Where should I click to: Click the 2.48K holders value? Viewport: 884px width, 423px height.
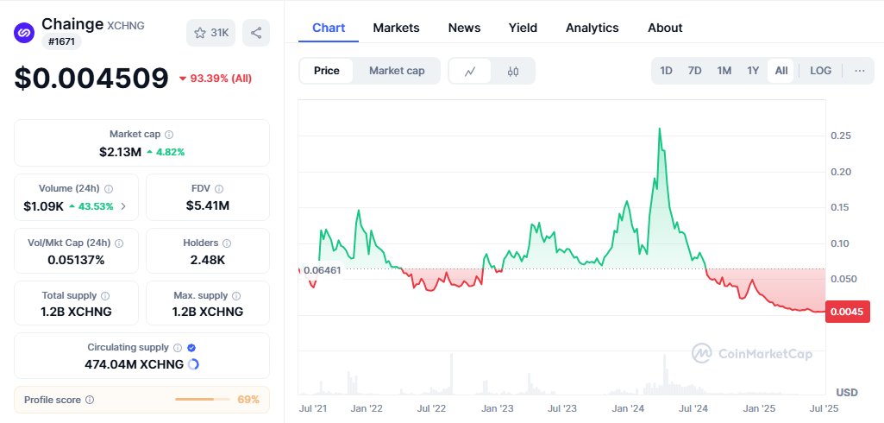208,260
